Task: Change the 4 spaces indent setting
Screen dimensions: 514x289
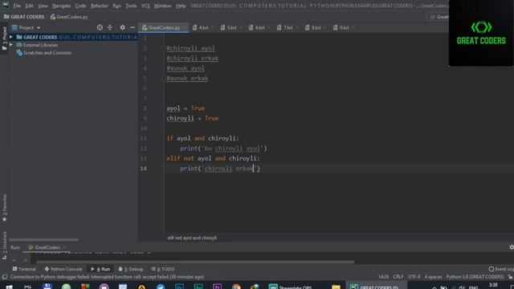Action: coord(433,277)
